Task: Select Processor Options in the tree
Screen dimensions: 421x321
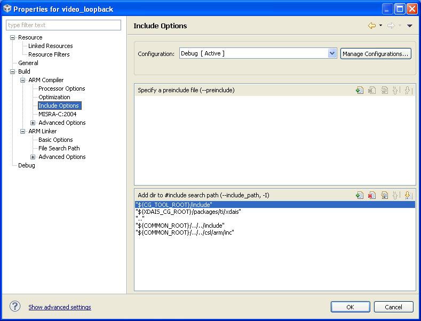Action: [x=61, y=89]
